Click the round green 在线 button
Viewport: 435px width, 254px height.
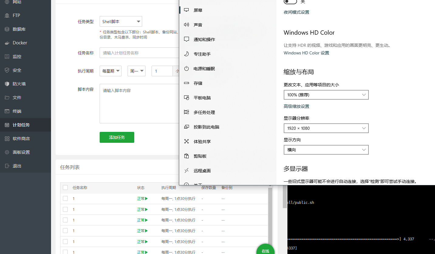tap(265, 250)
